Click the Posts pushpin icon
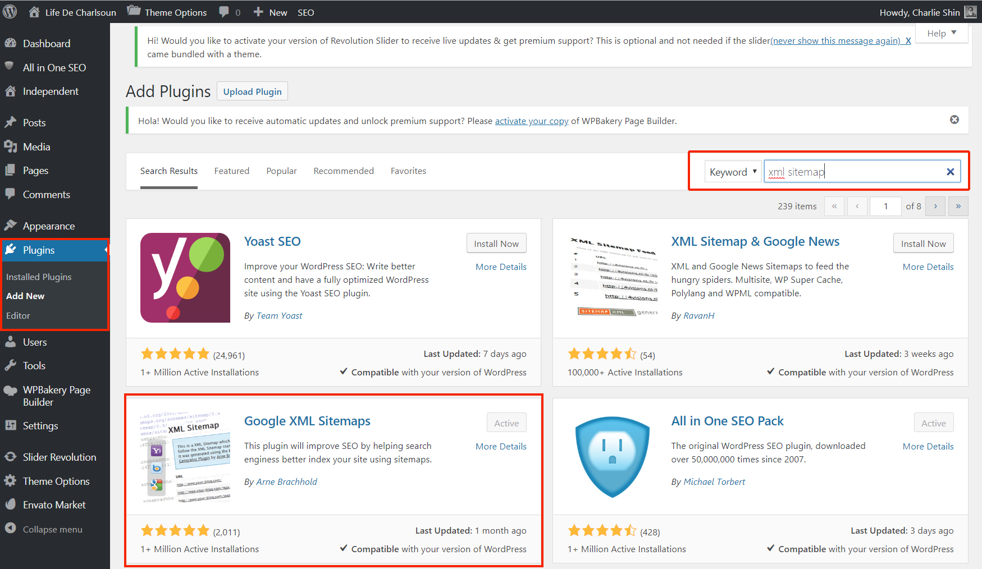 [10, 122]
